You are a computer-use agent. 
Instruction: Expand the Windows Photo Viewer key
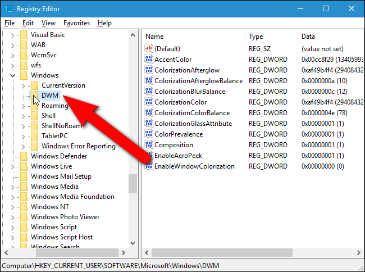[12, 217]
